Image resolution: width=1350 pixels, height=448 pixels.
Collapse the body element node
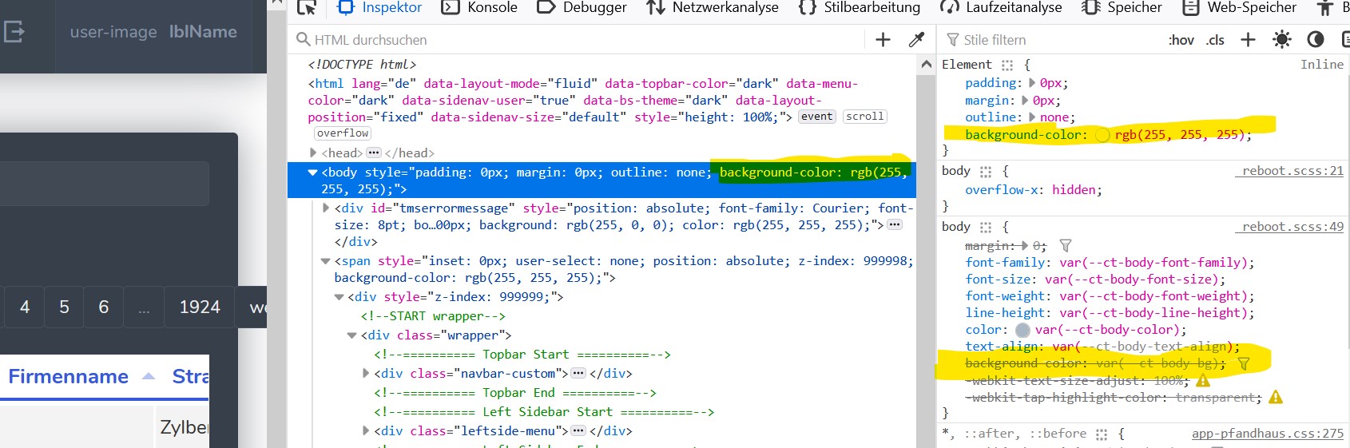[x=313, y=172]
